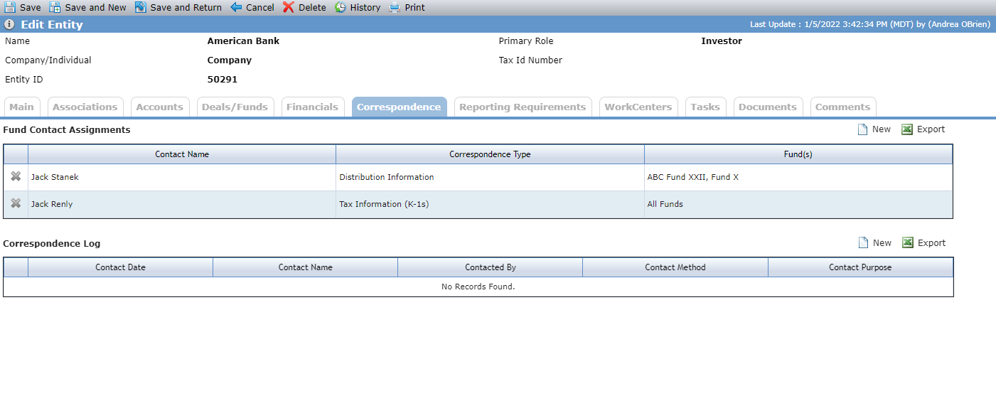996x401 pixels.
Task: Sort by Contact Purpose column header
Action: point(860,267)
